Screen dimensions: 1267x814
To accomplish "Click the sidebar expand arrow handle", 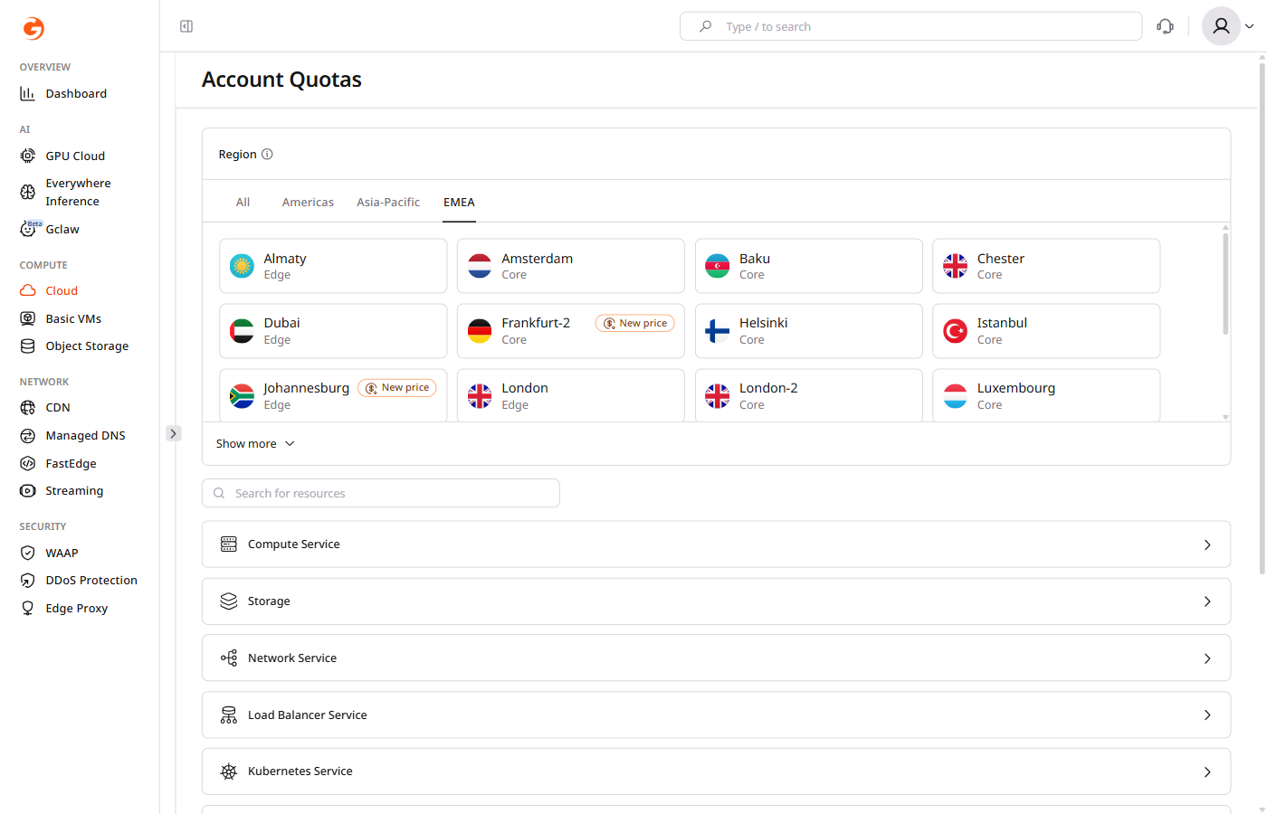I will pyautogui.click(x=174, y=433).
